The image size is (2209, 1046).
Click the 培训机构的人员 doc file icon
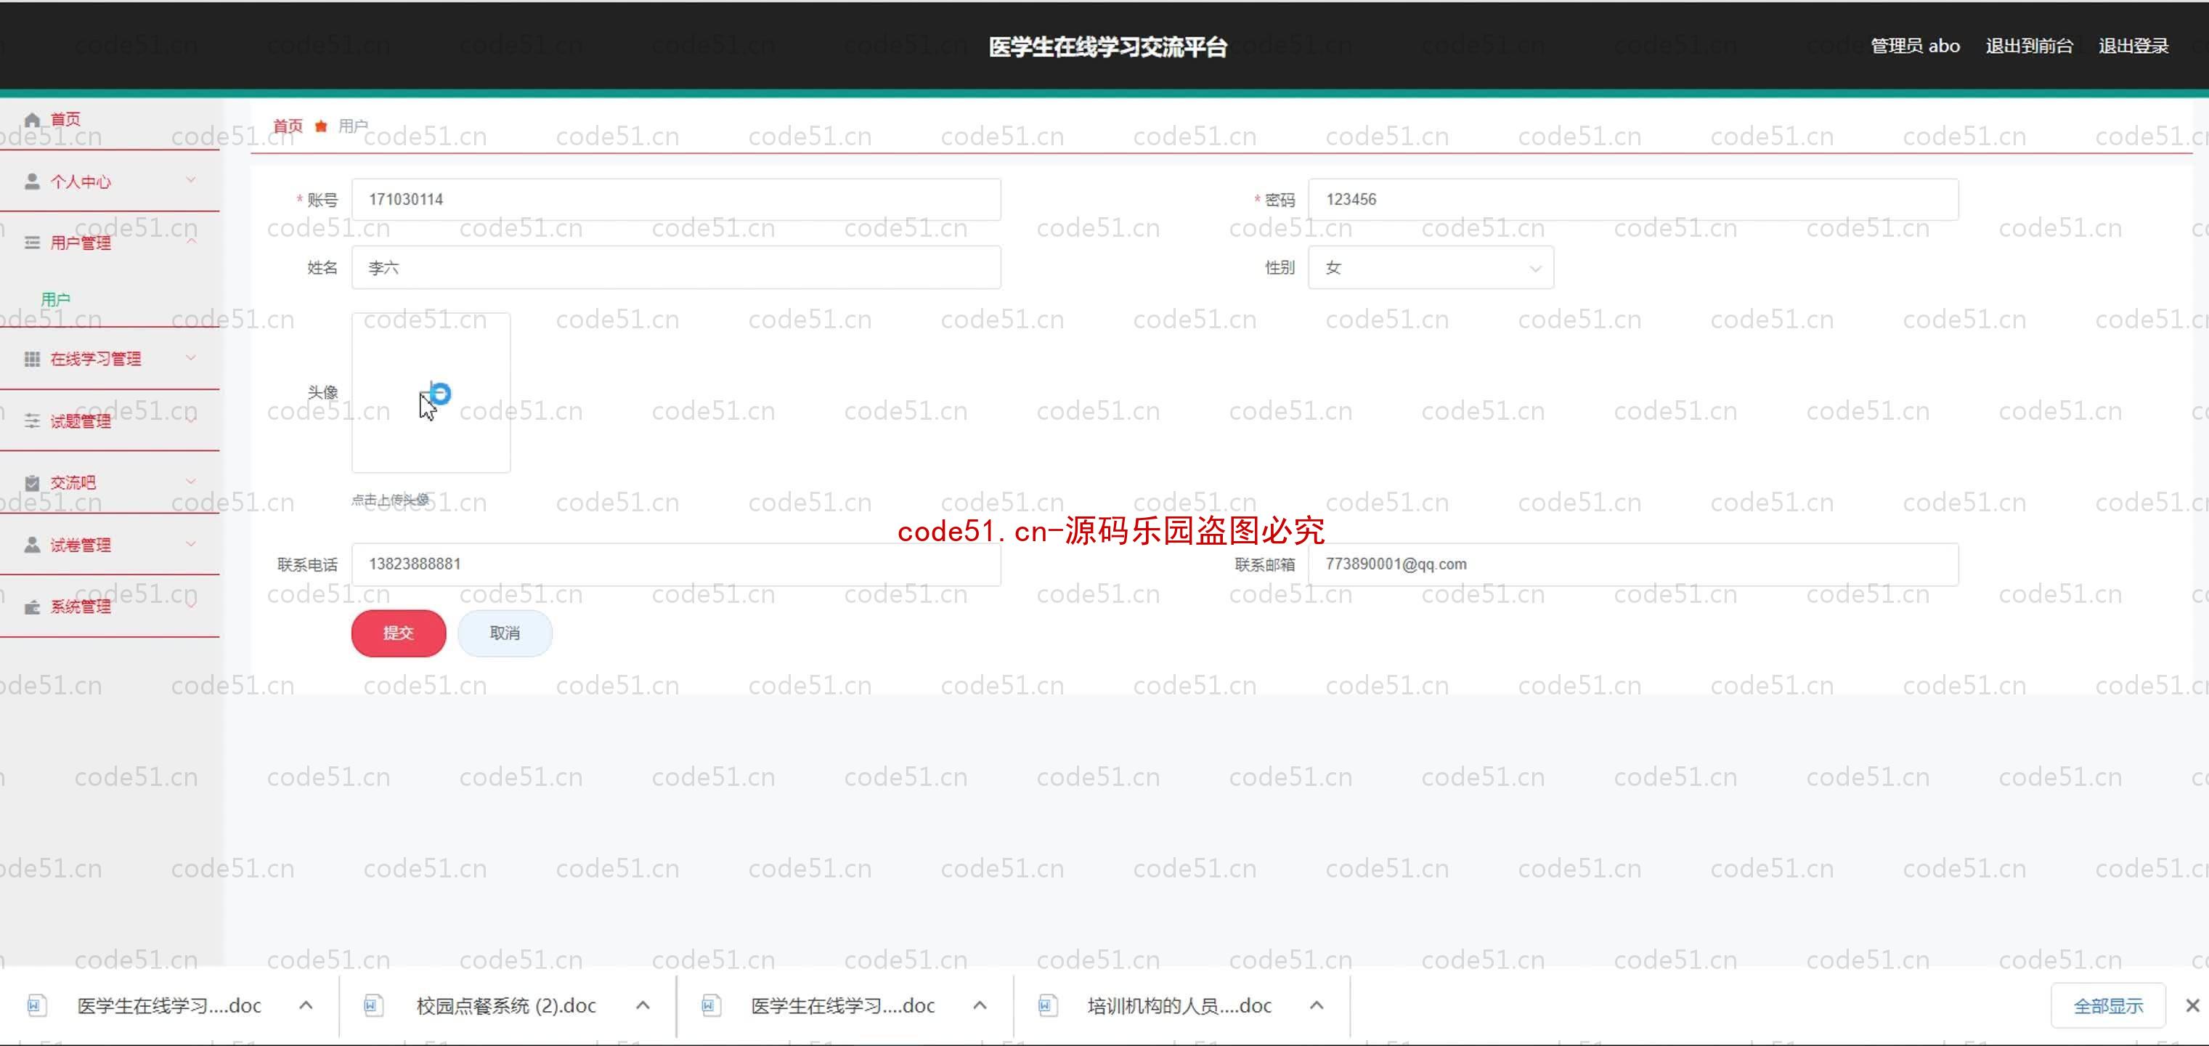(x=1047, y=1005)
